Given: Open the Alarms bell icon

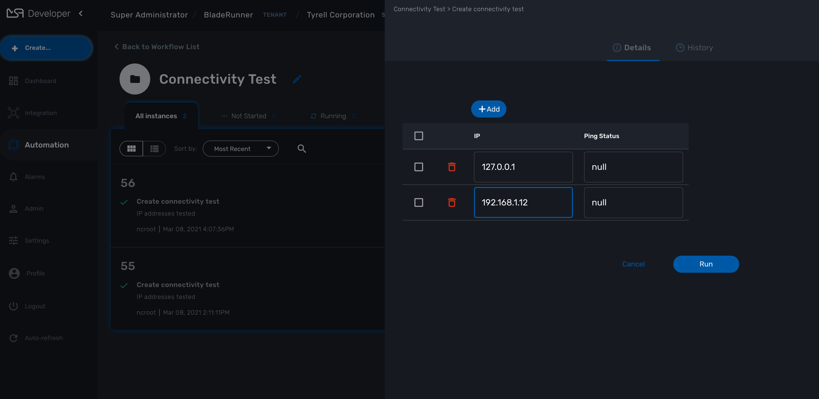Looking at the screenshot, I should 13,177.
